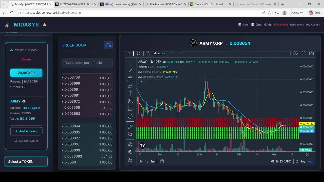The height and width of the screenshot is (182, 324).
Task: Open Indicators dialog
Action: point(156,53)
